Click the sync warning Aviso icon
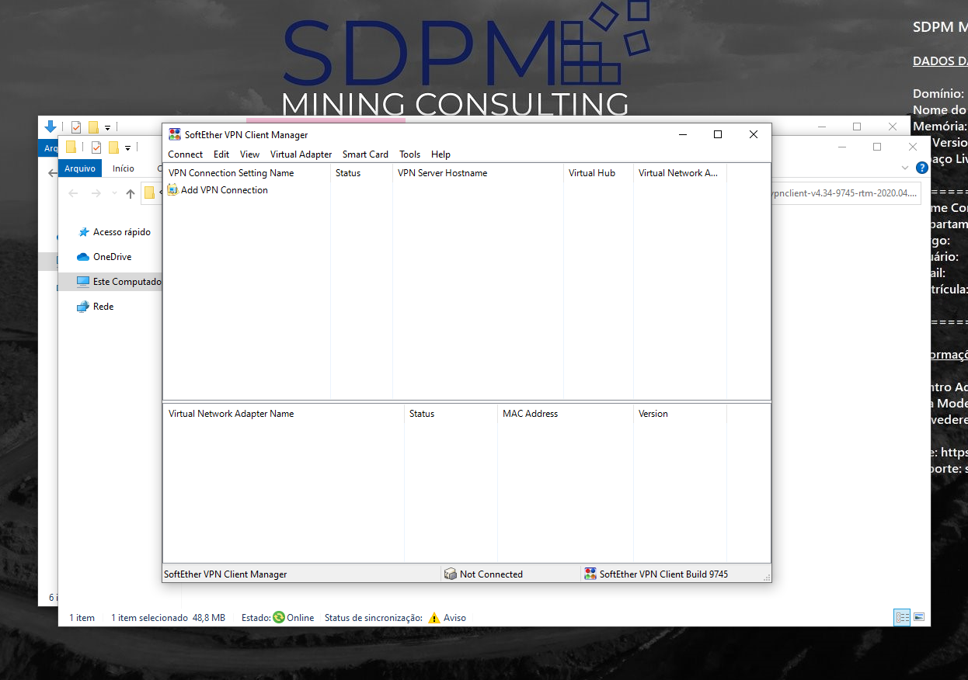Screen dimensions: 968x680 click(434, 618)
